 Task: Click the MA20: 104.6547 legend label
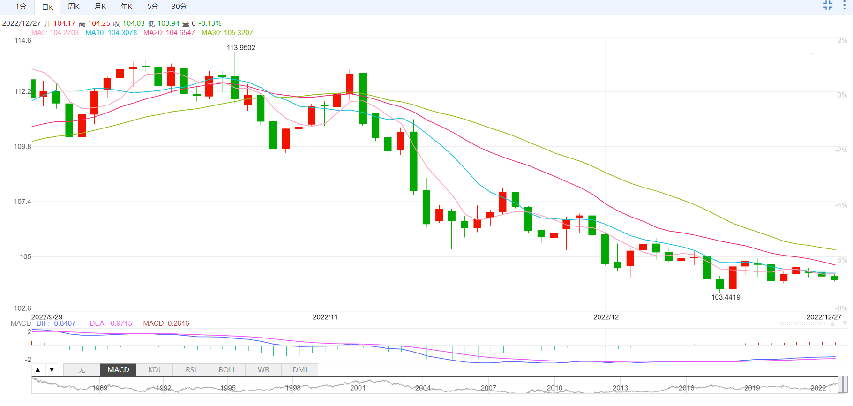click(x=169, y=33)
